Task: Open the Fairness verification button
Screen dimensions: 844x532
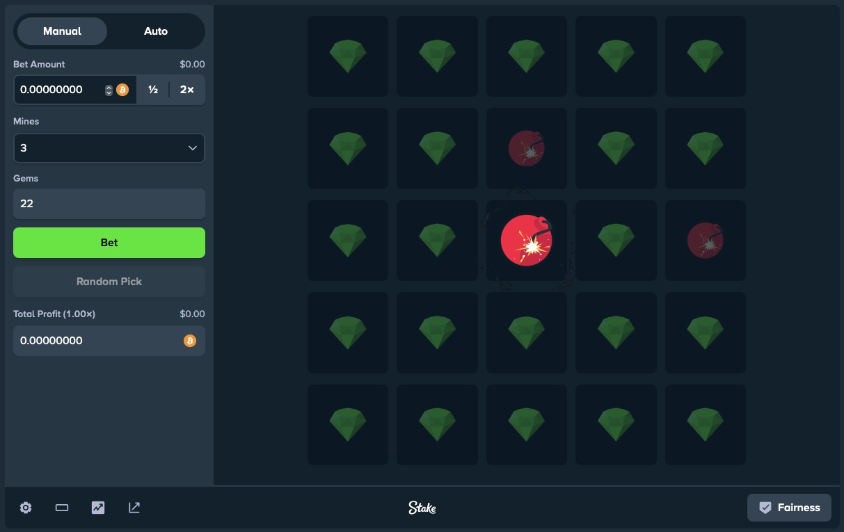Action: tap(790, 508)
